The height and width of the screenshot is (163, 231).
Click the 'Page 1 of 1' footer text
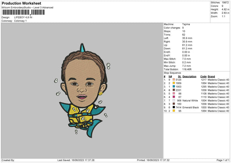pos(223,160)
